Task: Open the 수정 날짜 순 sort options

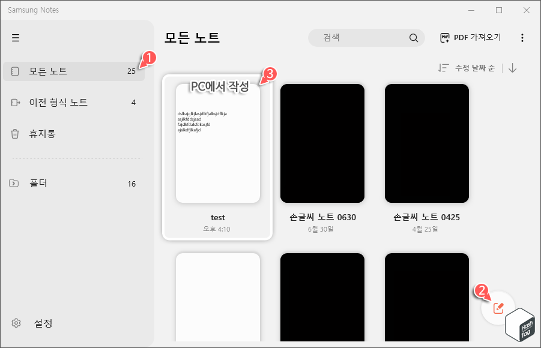Action: tap(473, 68)
